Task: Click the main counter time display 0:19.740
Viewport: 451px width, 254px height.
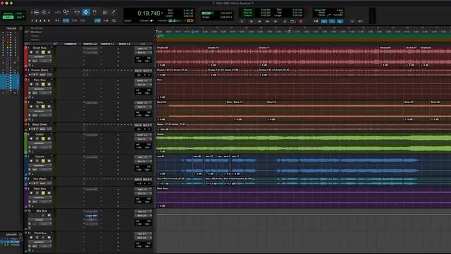Action: 149,13
